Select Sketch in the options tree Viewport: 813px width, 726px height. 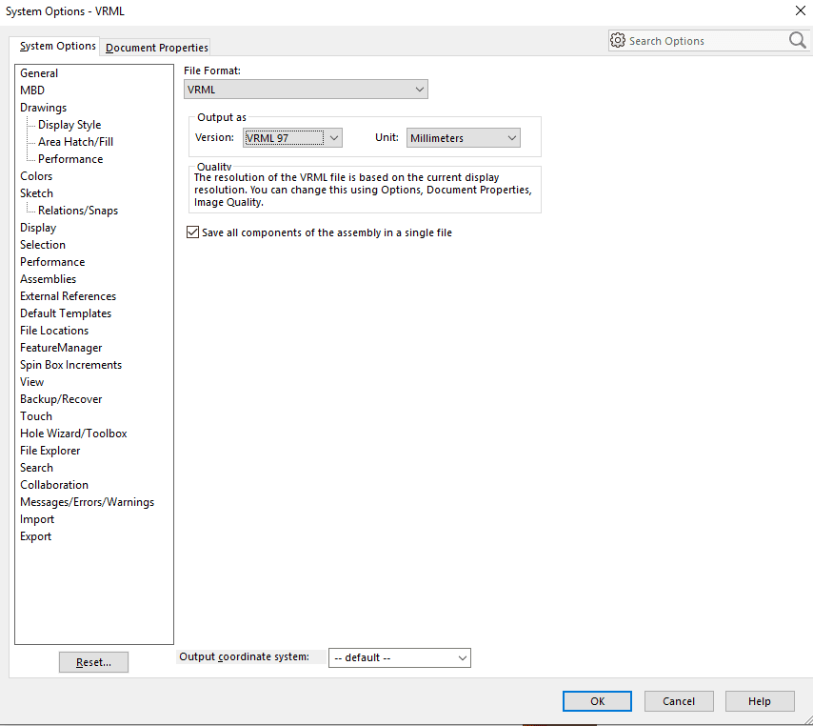click(x=36, y=193)
